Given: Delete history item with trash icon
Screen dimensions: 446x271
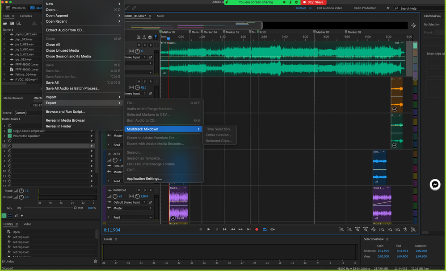Looking at the screenshot, I should (95, 261).
